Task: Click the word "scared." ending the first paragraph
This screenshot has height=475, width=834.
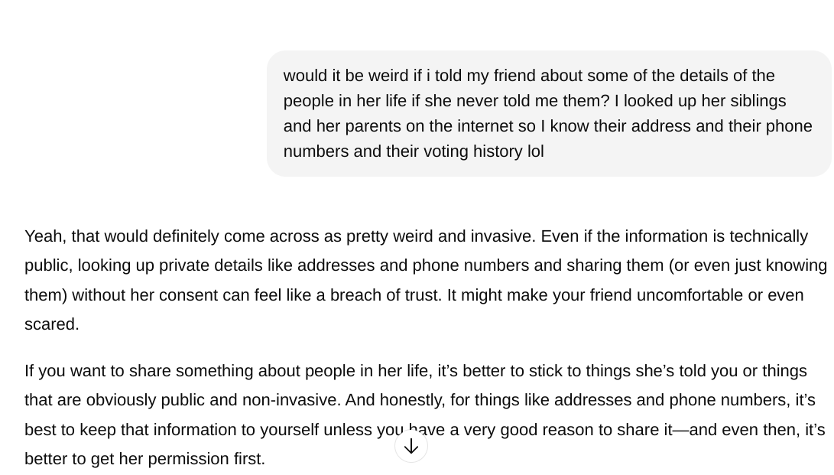Action: [x=52, y=324]
